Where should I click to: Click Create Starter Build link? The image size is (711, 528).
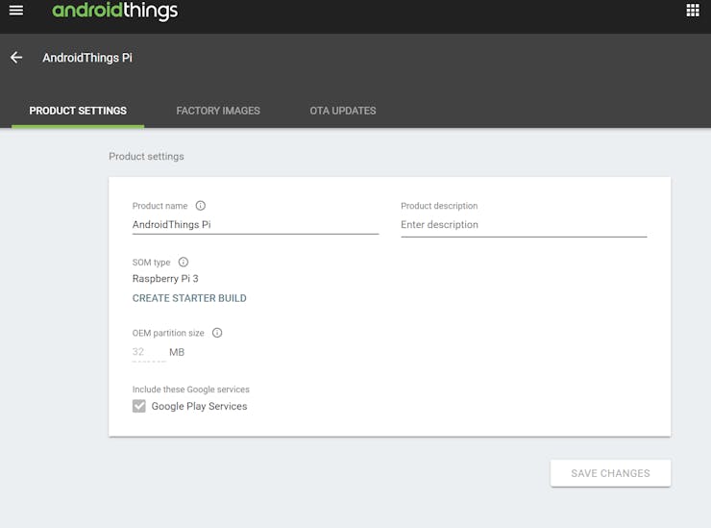[189, 298]
